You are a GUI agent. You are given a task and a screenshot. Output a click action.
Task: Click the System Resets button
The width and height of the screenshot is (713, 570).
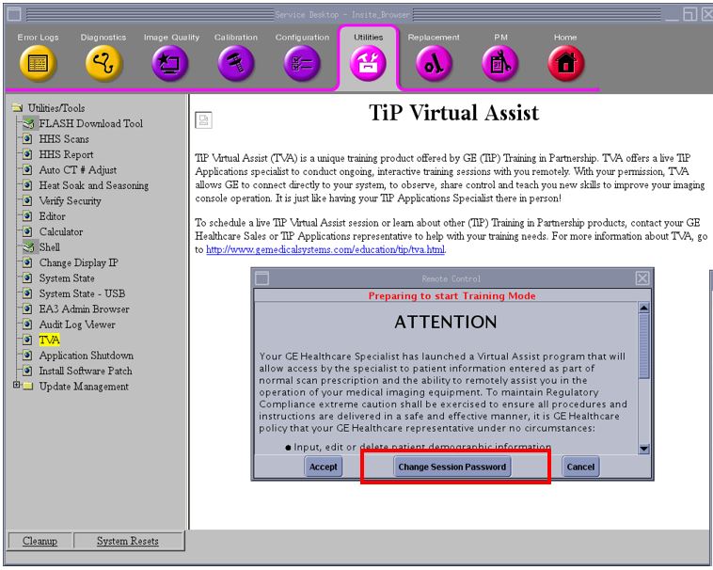click(x=127, y=541)
